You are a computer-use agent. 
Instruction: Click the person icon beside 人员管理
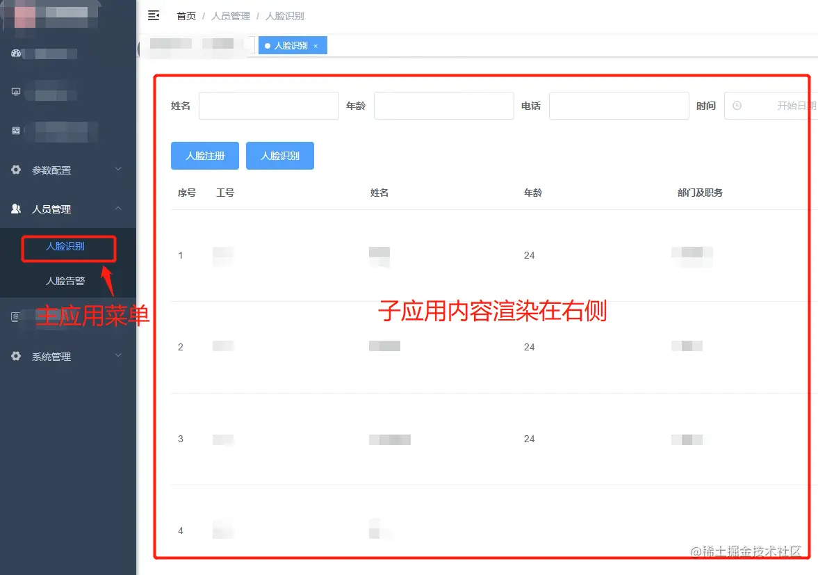point(16,209)
